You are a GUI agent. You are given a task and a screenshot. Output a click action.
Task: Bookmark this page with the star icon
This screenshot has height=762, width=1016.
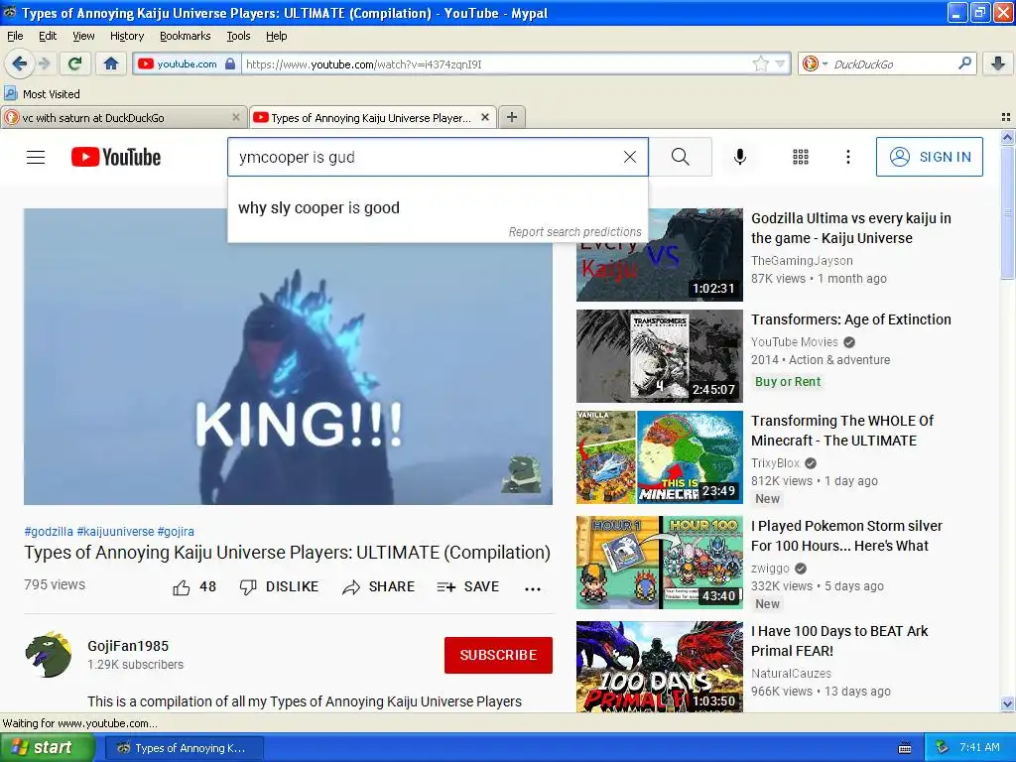pos(760,63)
